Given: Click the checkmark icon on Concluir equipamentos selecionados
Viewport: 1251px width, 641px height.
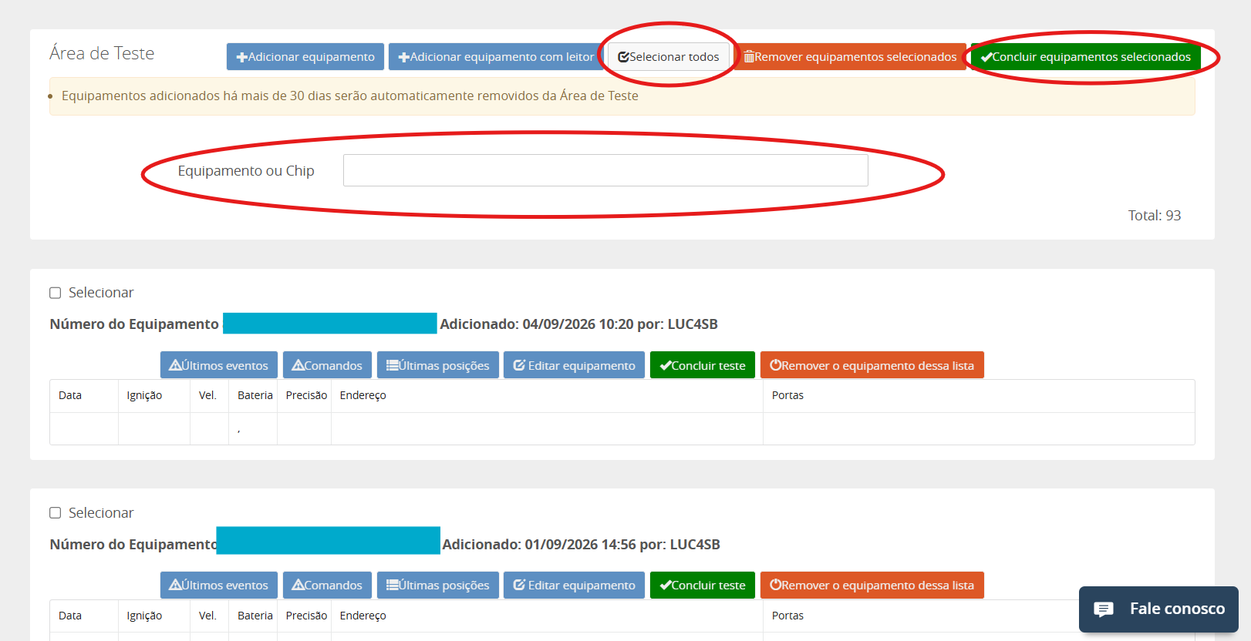Looking at the screenshot, I should [x=986, y=57].
